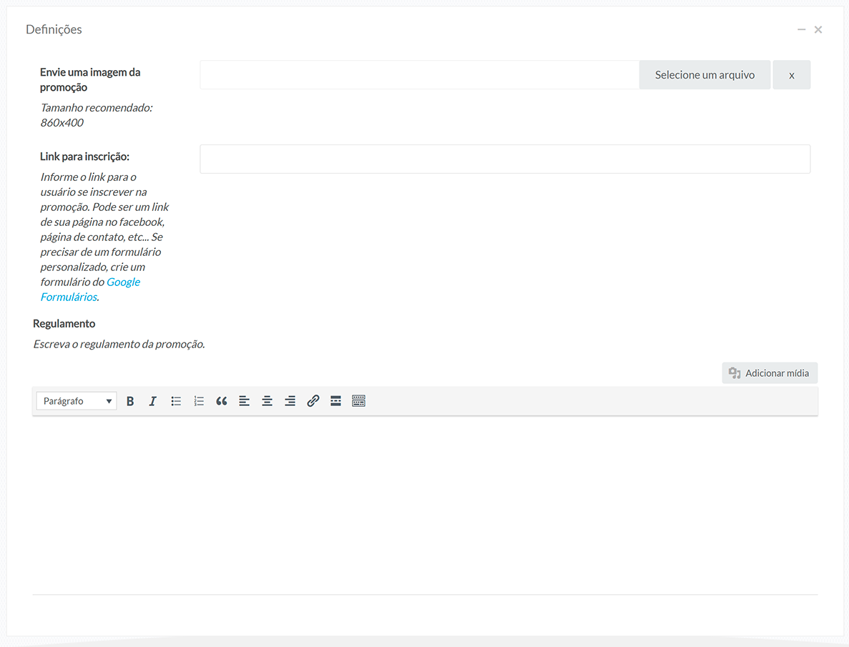Toggle bold formatting in the editor
The image size is (849, 647).
[x=130, y=401]
